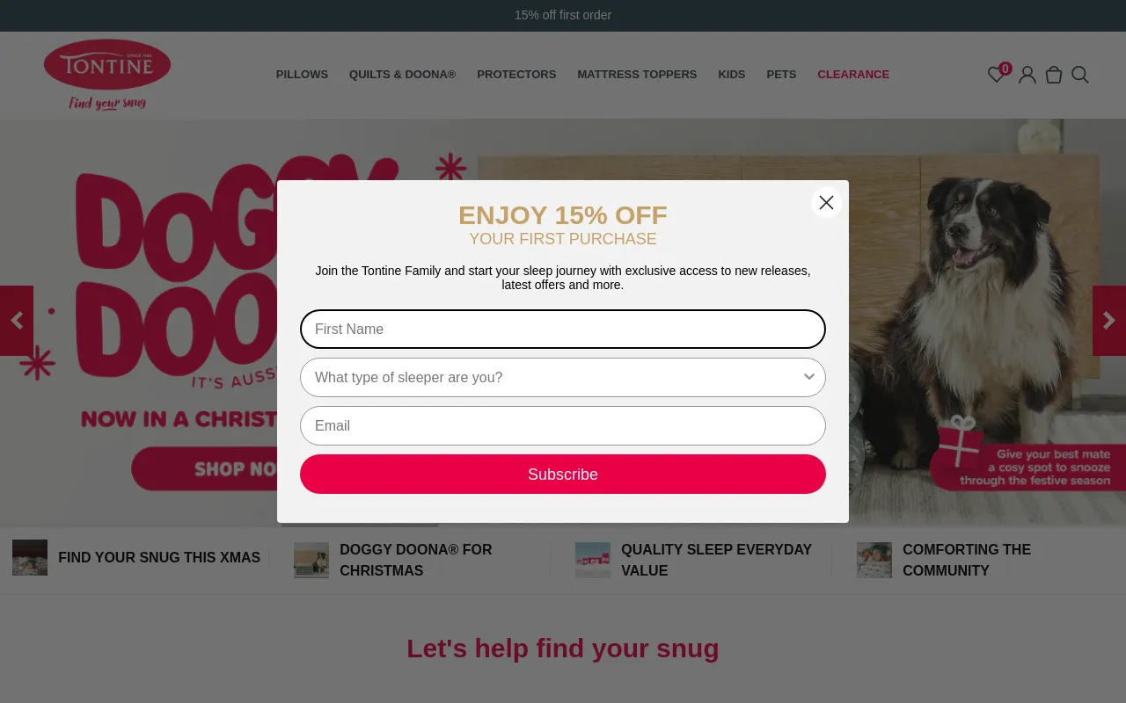Open the account login icon
Viewport: 1126px width, 703px height.
pos(1027,75)
